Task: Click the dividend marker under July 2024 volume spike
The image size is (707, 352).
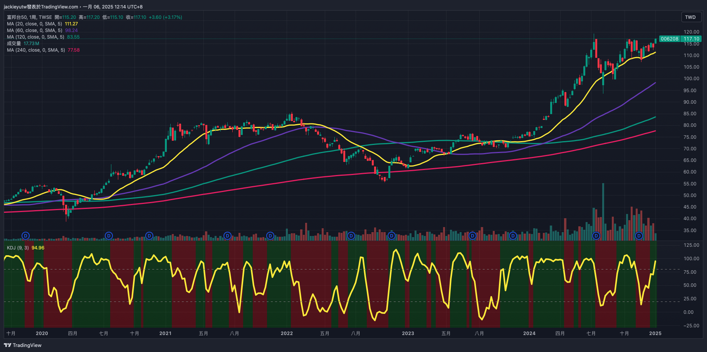Action: click(x=596, y=236)
